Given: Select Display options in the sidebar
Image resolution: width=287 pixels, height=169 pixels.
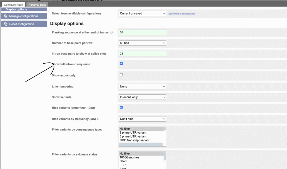Looking at the screenshot, I should point(24,9).
